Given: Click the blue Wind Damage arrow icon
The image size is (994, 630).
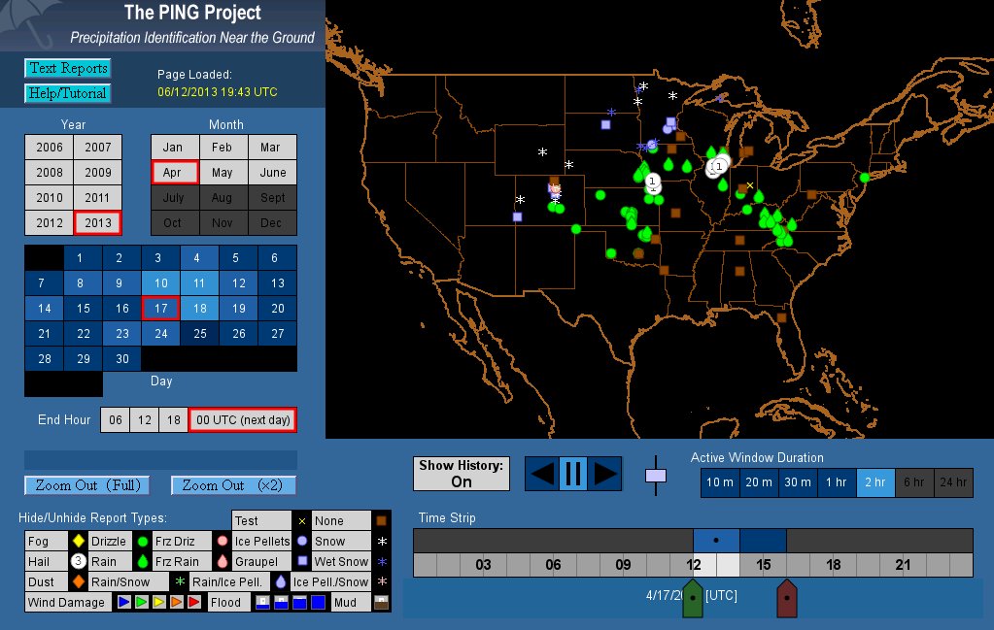Looking at the screenshot, I should tap(123, 603).
